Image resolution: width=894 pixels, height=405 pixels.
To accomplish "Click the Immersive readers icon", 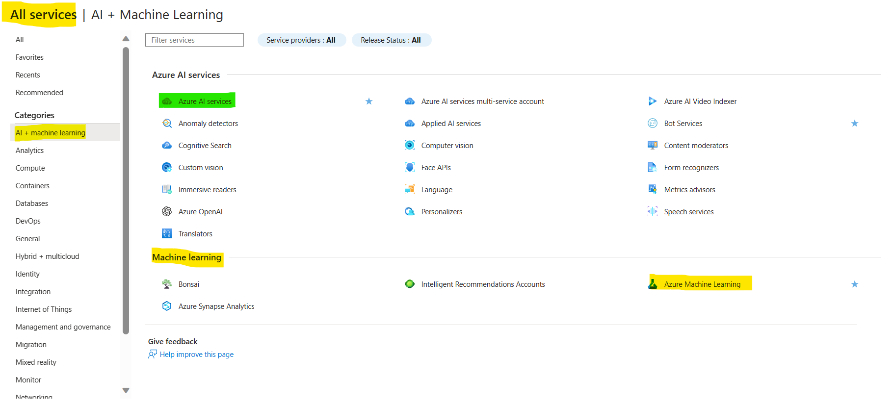I will click(x=167, y=190).
